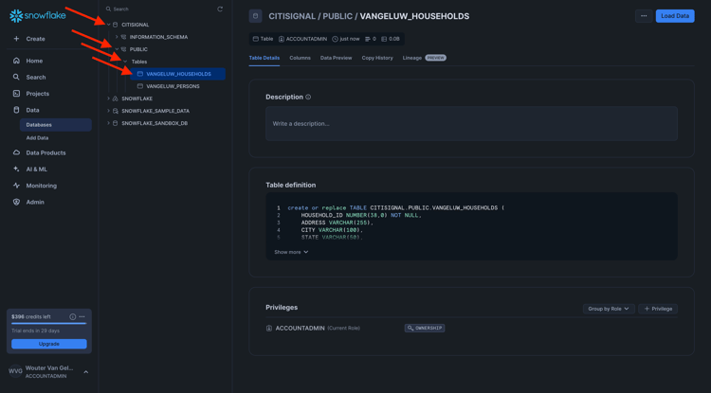Image resolution: width=711 pixels, height=393 pixels.
Task: Open the three-dot more options menu
Action: pos(644,16)
